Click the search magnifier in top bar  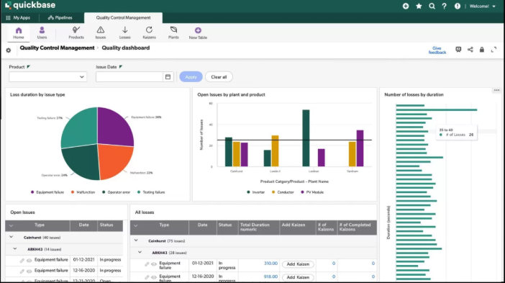click(432, 6)
